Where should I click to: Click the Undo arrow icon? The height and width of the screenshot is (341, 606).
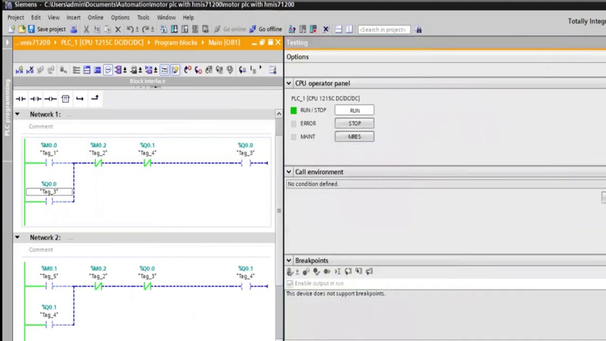coord(130,29)
